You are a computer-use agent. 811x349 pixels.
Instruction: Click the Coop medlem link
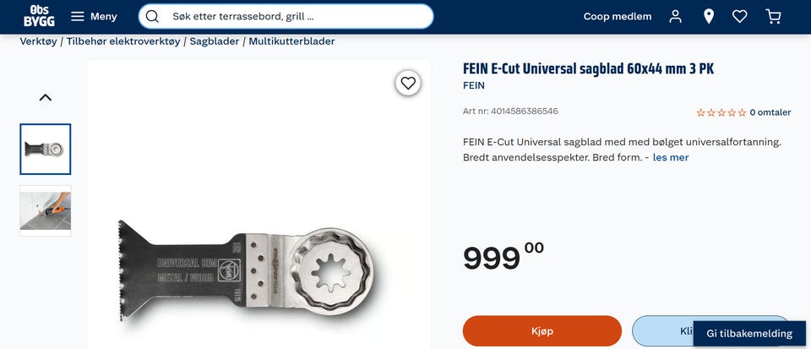pos(618,17)
